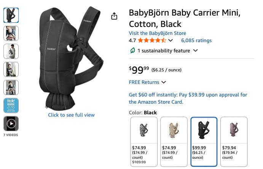The height and width of the screenshot is (169, 263).
Task: Click the green sustainability leaf icon
Action: point(132,51)
